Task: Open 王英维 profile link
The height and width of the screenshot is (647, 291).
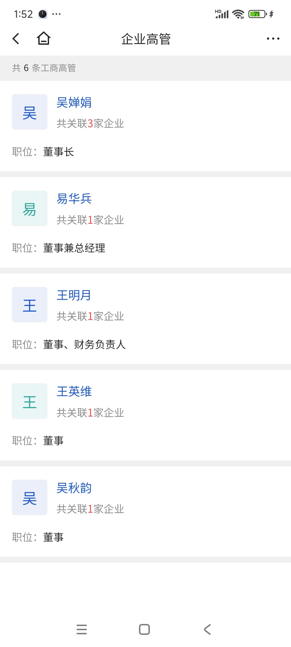Action: tap(74, 392)
